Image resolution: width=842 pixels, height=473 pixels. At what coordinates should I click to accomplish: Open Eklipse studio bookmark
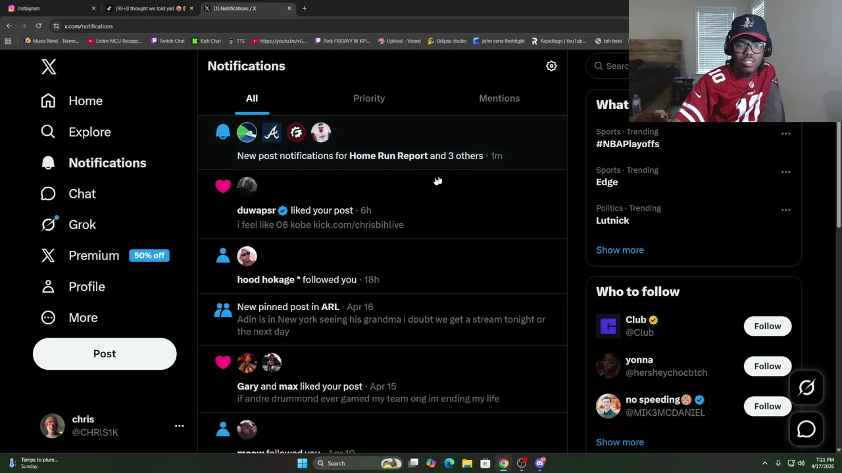point(447,41)
